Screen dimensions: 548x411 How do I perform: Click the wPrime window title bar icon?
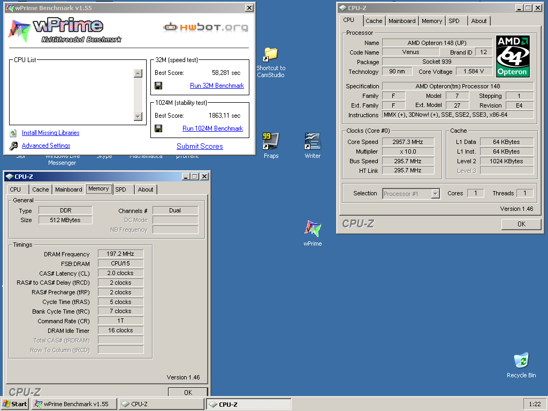(x=10, y=7)
